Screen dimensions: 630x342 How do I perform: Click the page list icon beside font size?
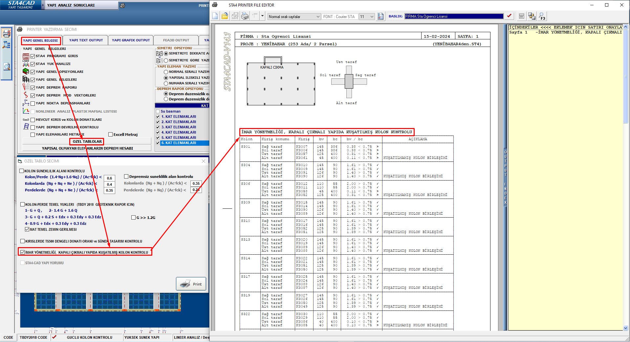tap(380, 16)
